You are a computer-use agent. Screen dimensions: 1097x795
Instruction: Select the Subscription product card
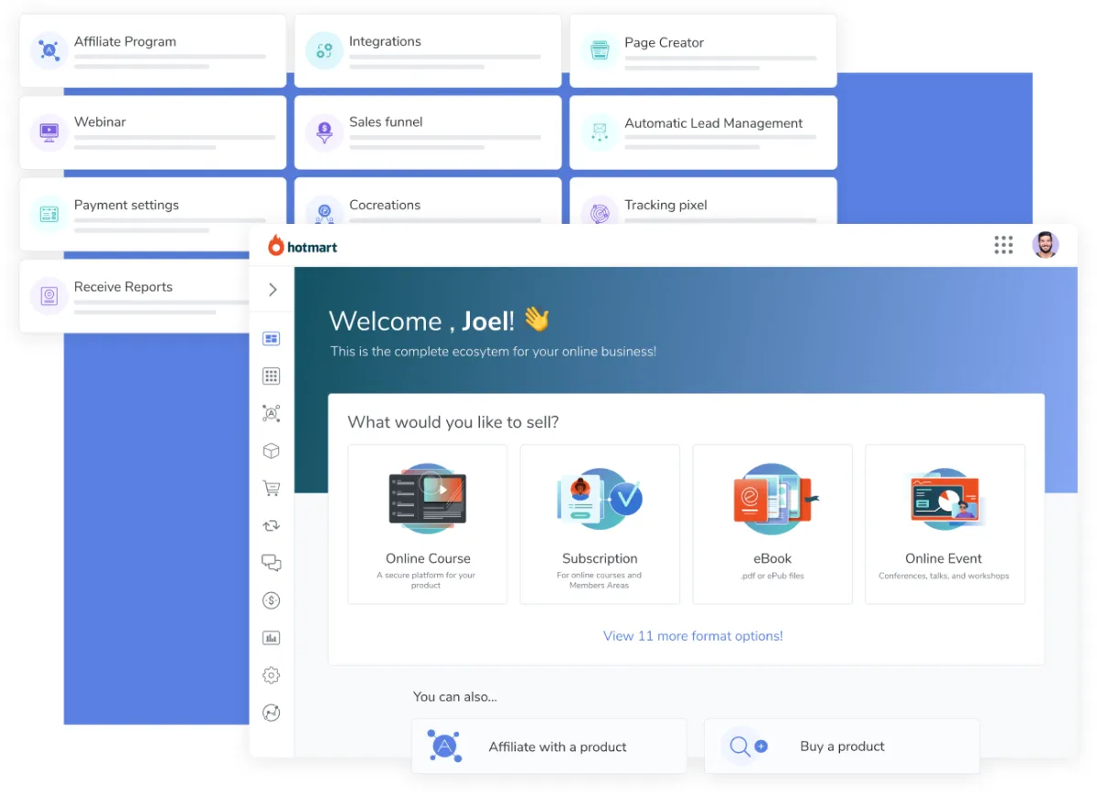[600, 525]
